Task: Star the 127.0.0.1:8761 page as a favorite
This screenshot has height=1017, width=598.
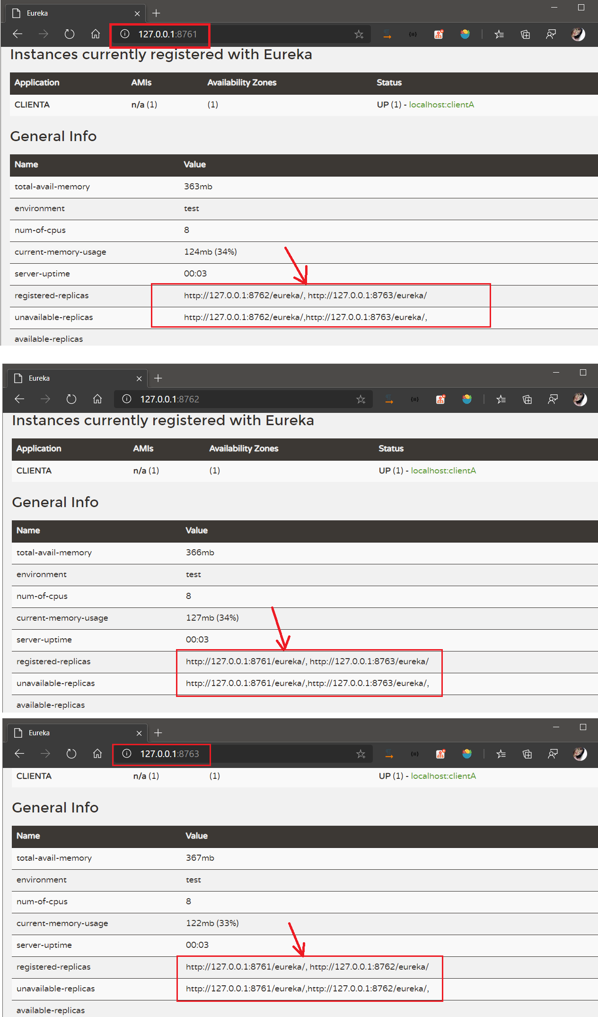Action: (359, 34)
